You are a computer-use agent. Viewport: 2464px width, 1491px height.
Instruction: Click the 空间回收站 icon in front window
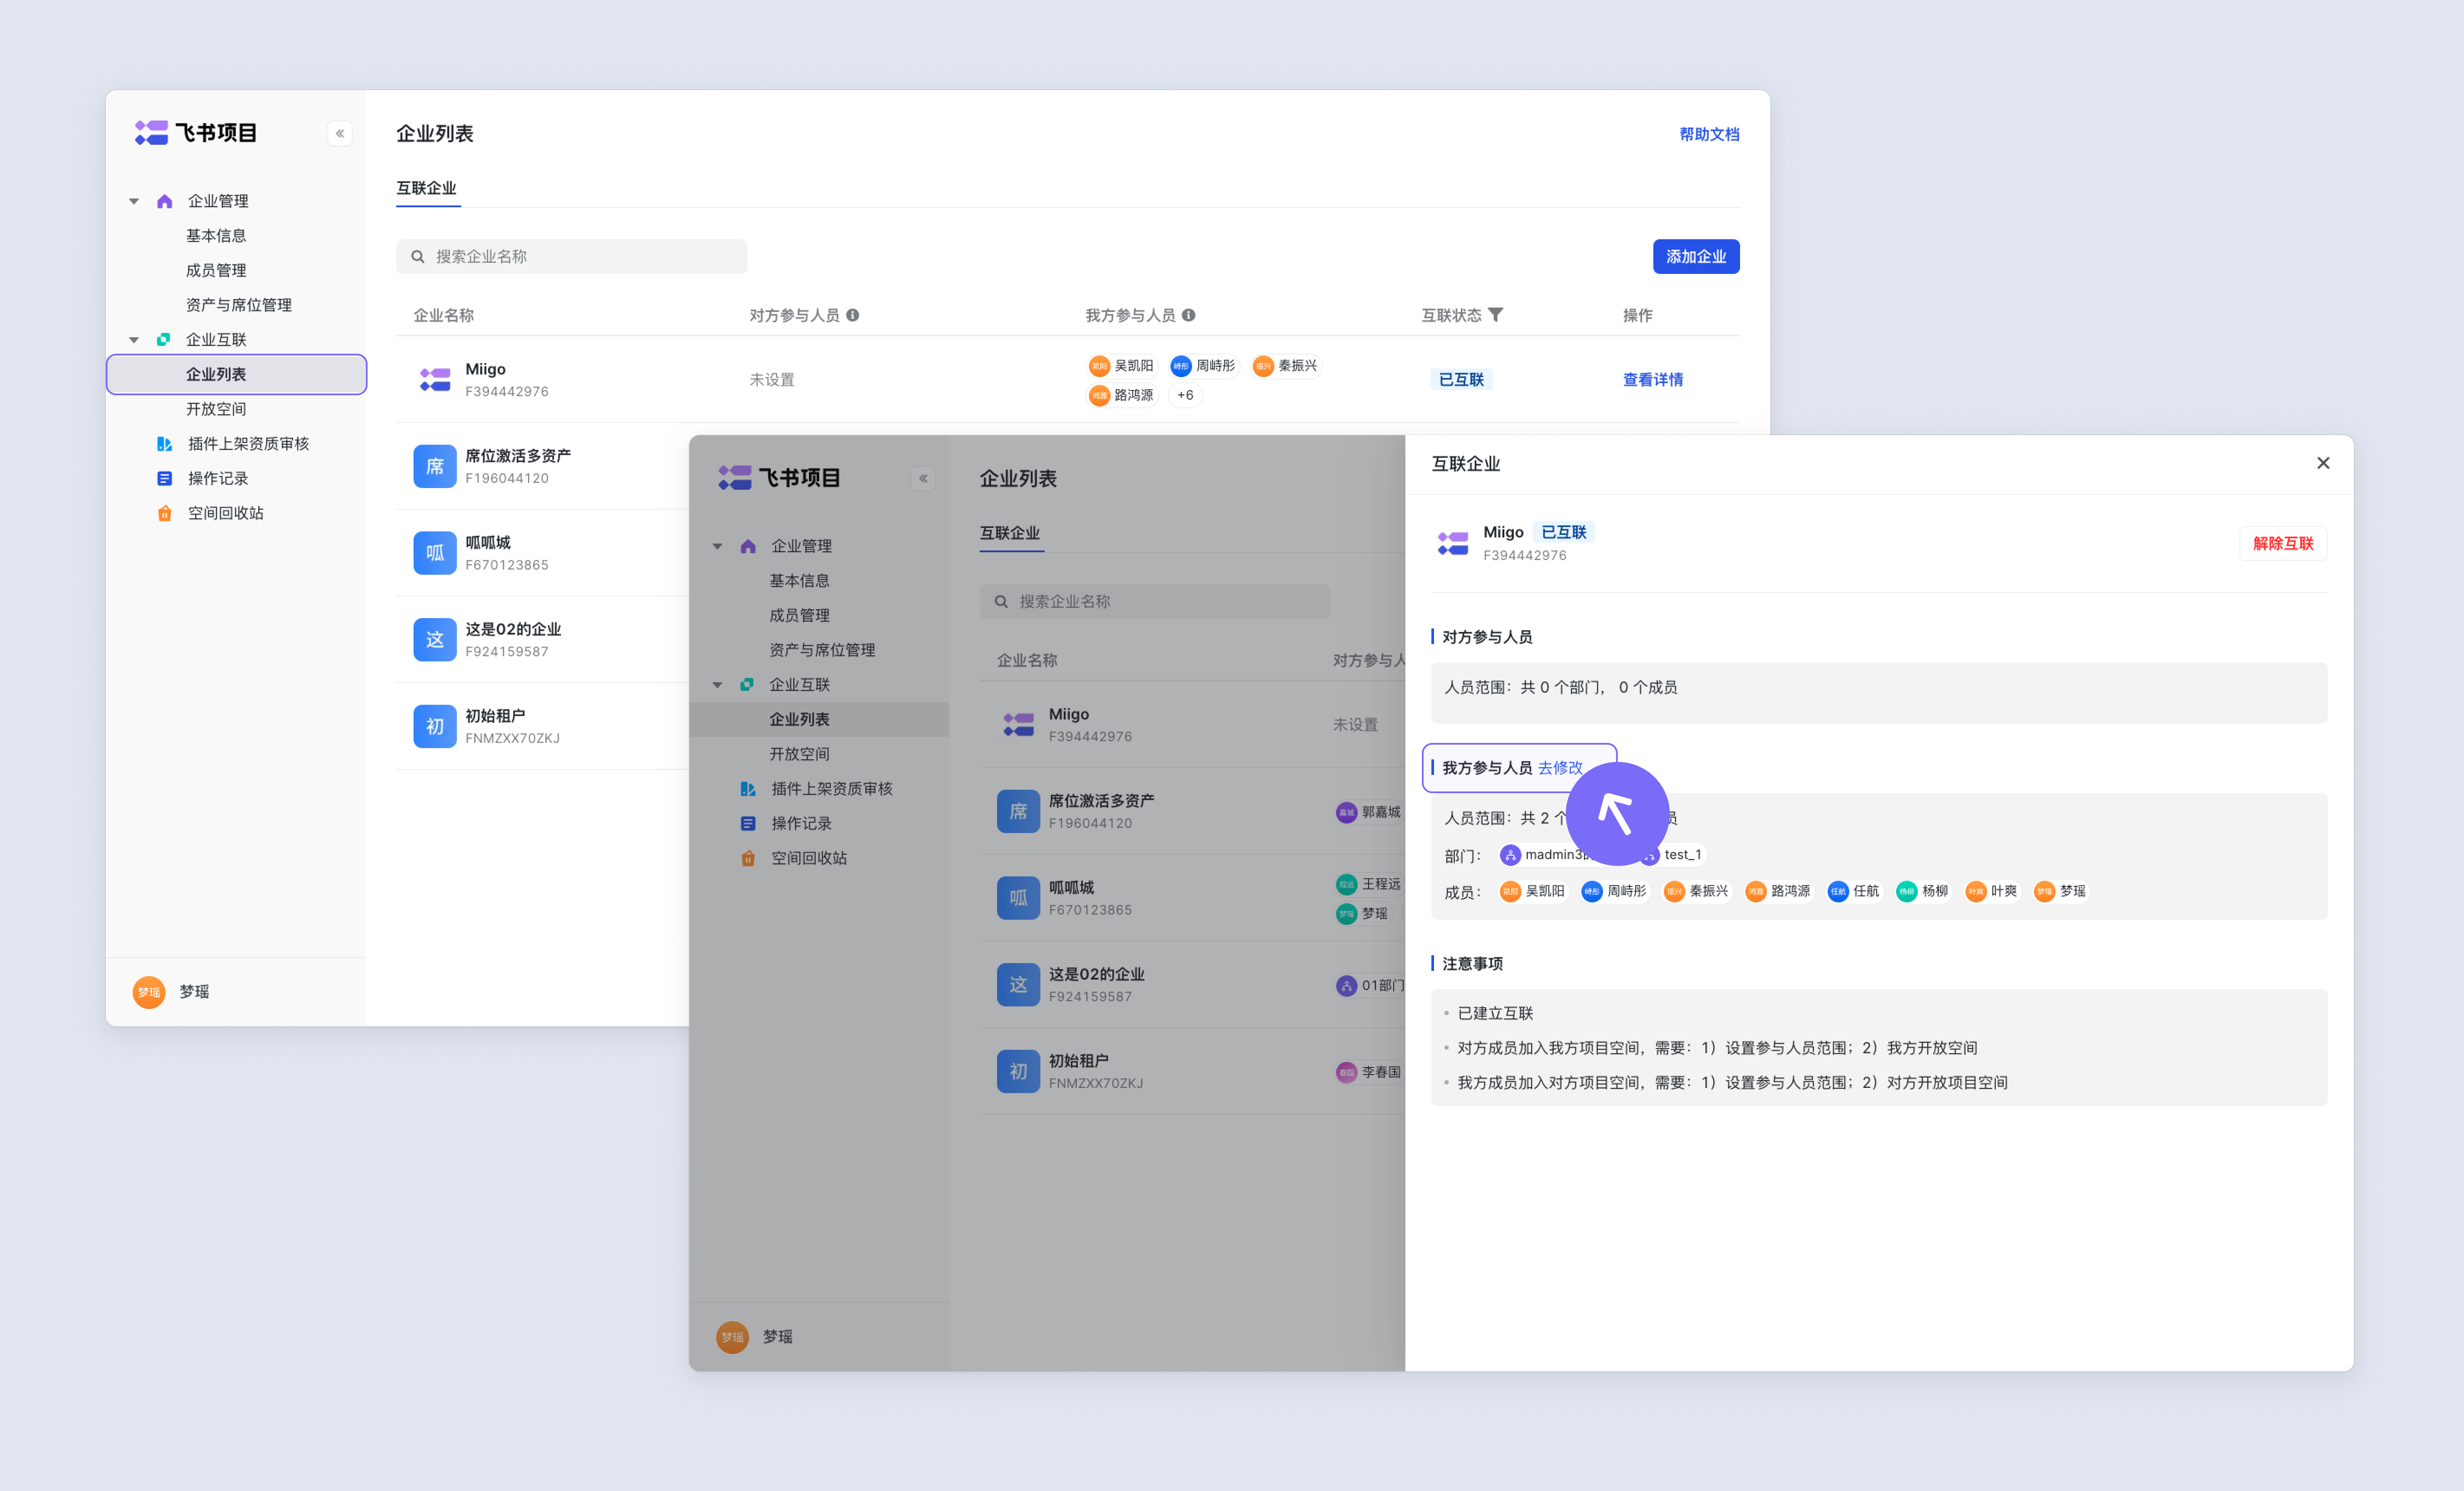coord(748,858)
